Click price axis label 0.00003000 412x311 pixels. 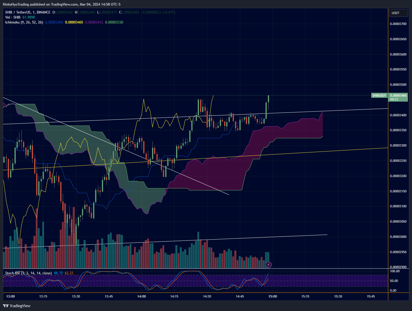398,237
